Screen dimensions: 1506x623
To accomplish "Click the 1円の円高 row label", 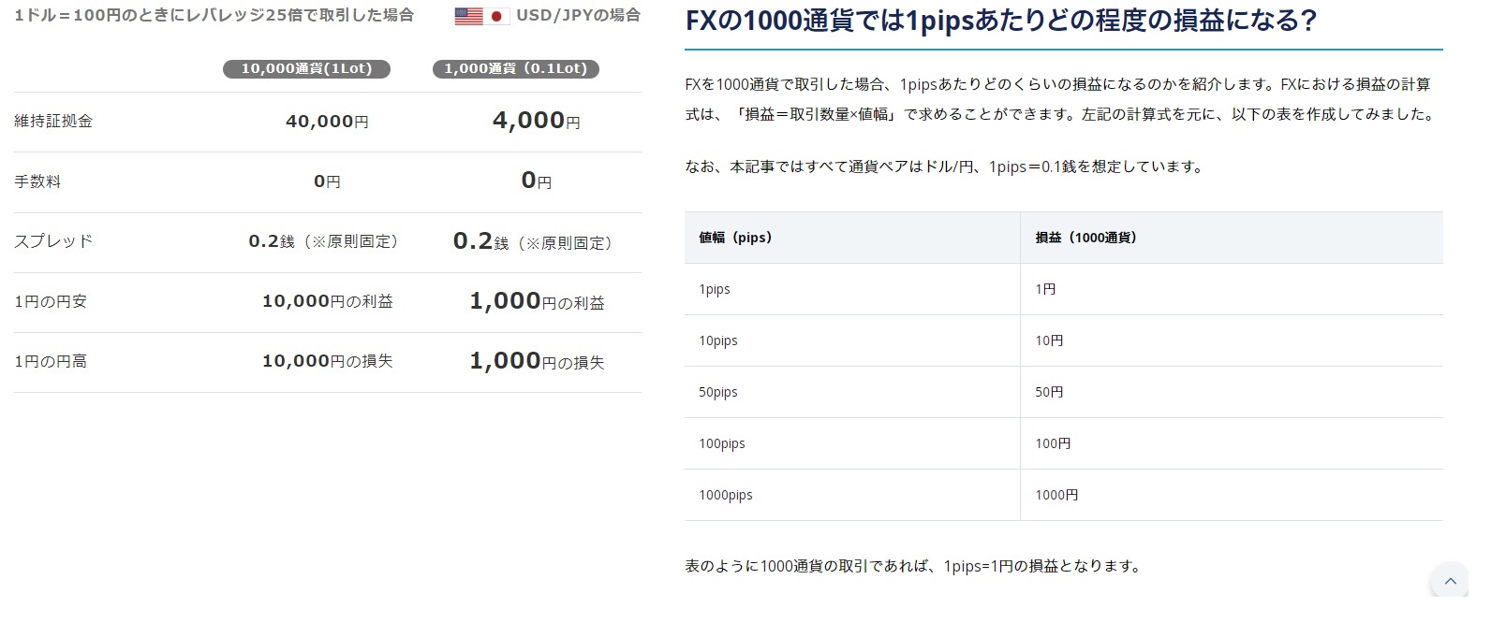I will 51,361.
